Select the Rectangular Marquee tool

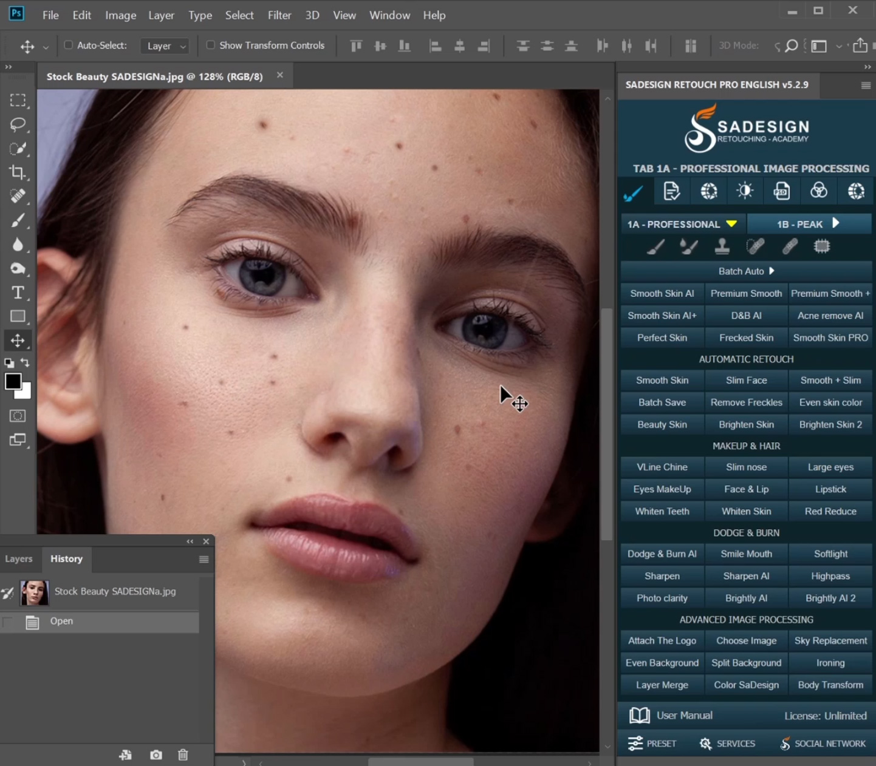tap(18, 100)
